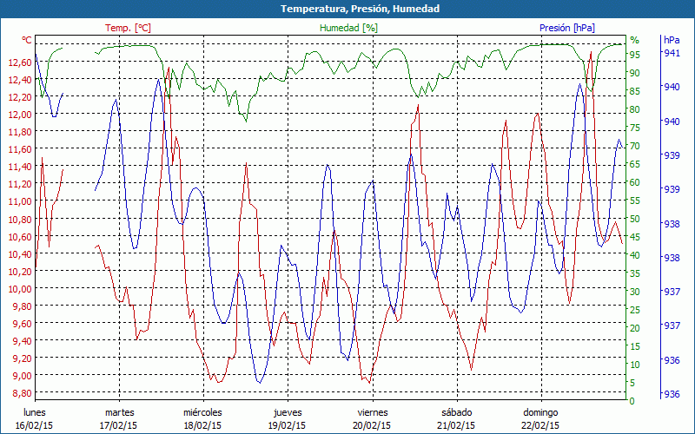The width and height of the screenshot is (695, 434).
Task: Pick the domingo 22/02/15 date label
Action: 540,418
